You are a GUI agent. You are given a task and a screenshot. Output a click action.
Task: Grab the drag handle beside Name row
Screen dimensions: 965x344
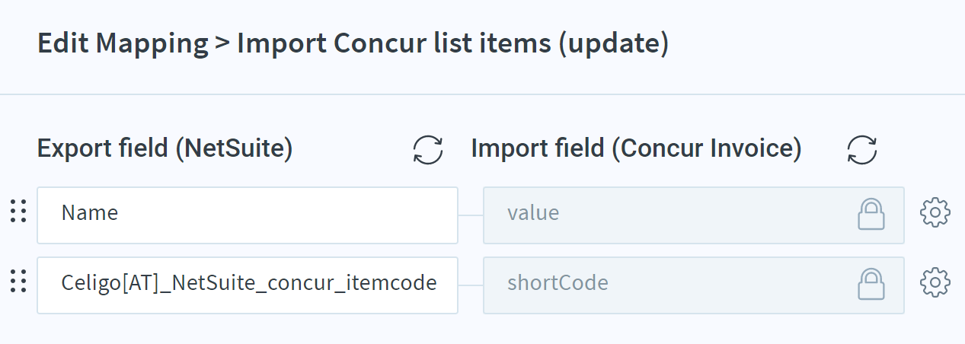[x=18, y=211]
